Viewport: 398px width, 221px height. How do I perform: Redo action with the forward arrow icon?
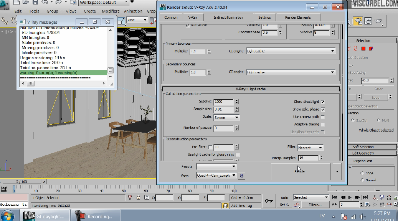click(x=59, y=2)
